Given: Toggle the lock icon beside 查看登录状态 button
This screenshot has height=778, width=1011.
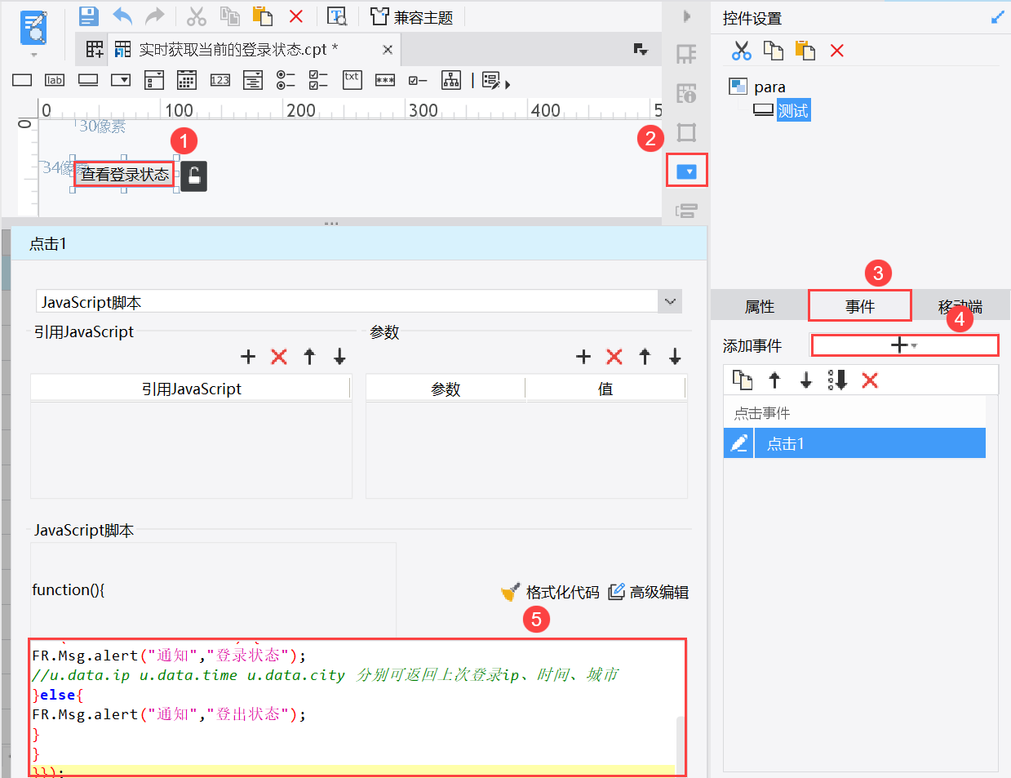Looking at the screenshot, I should pyautogui.click(x=193, y=176).
